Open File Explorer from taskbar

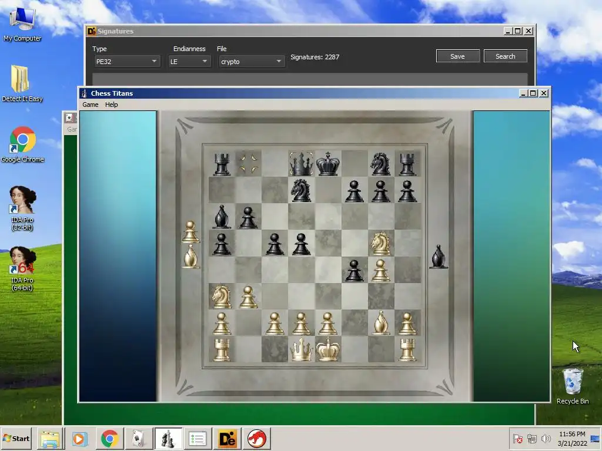pos(51,439)
